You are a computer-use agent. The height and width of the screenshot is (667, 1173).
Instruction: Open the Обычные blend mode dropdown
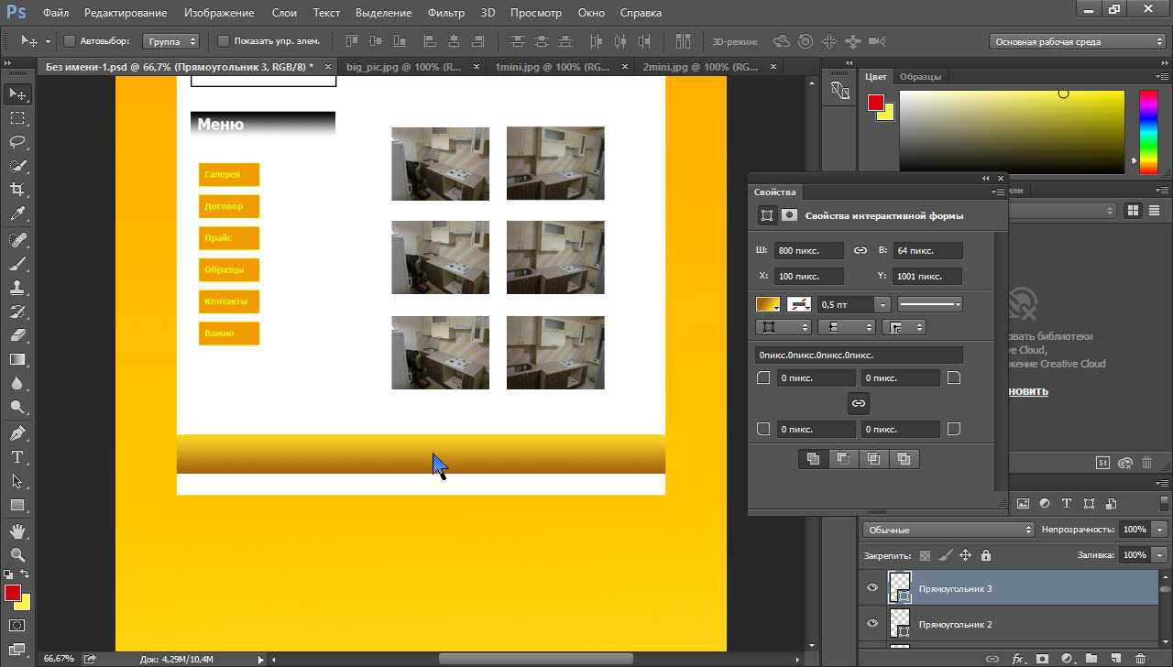click(948, 530)
